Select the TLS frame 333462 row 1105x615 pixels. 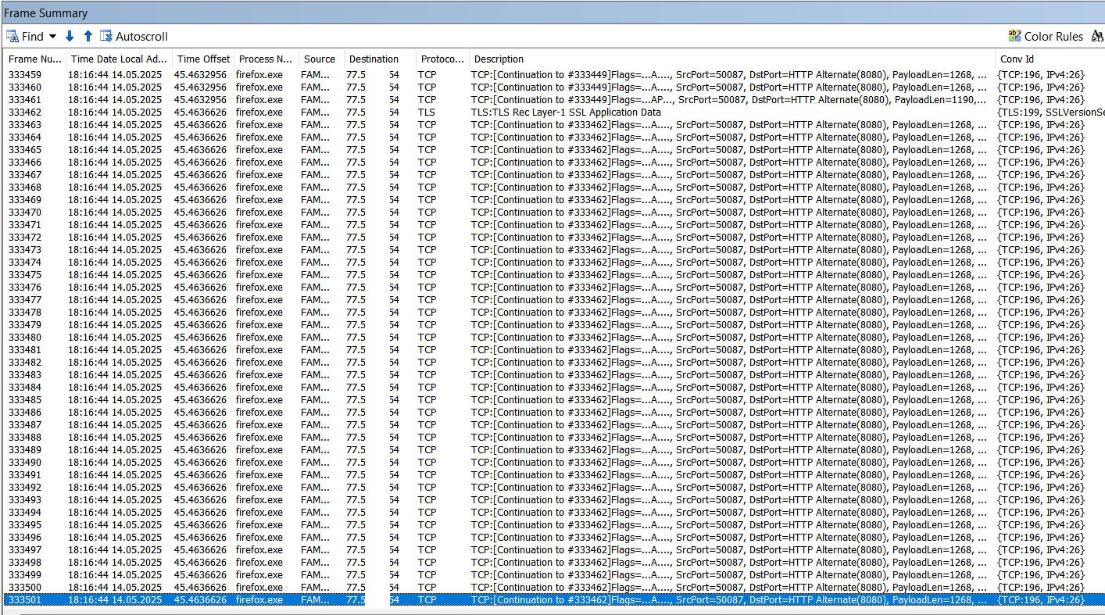tap(554, 112)
